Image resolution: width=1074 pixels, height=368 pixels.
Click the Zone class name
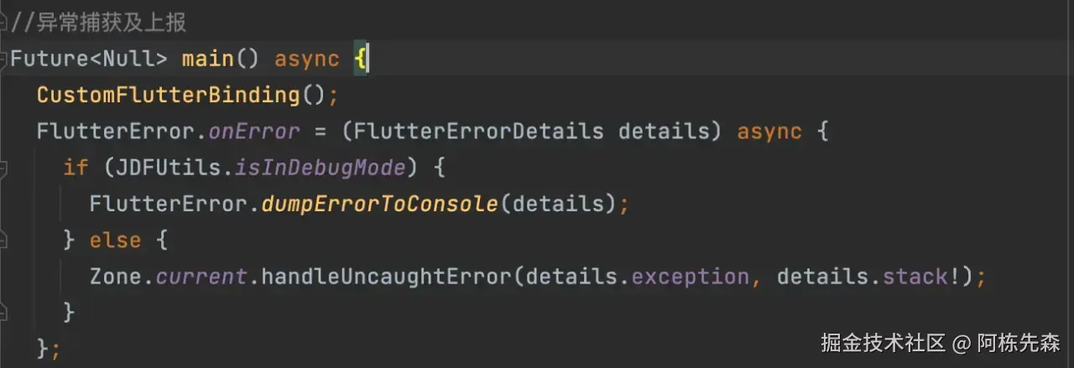[x=117, y=277]
